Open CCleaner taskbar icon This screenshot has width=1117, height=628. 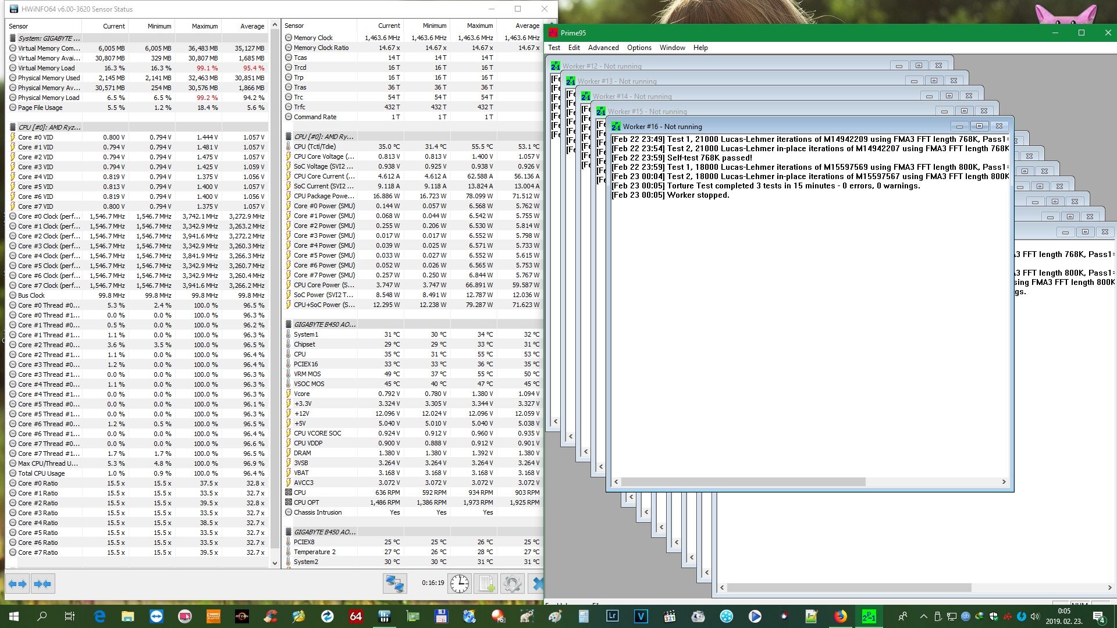[x=270, y=616]
